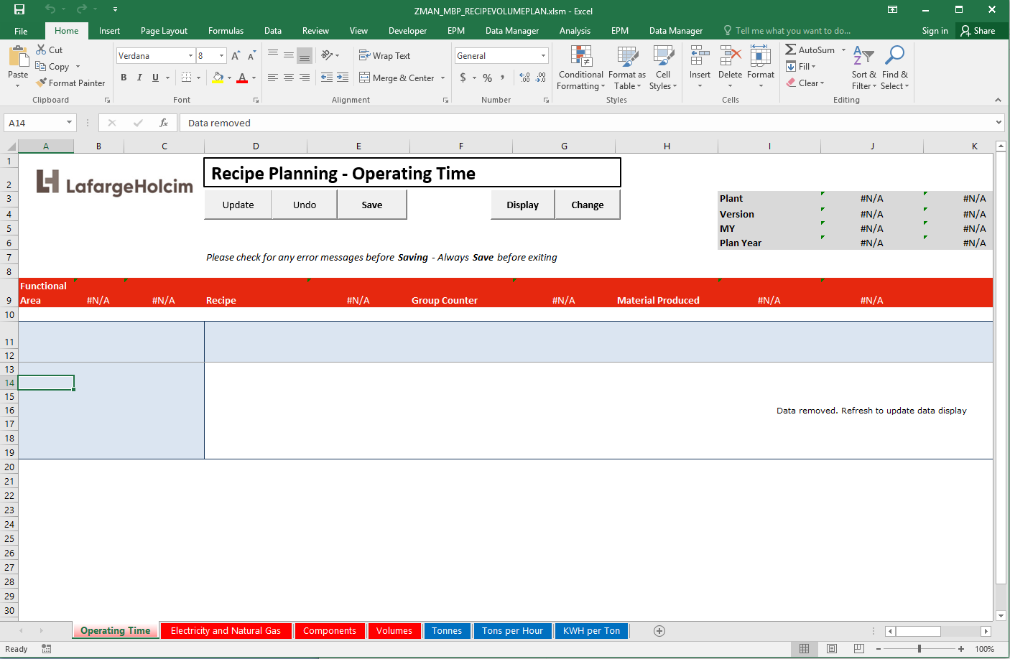
Task: Open Conditional Formatting
Action: tap(581, 67)
